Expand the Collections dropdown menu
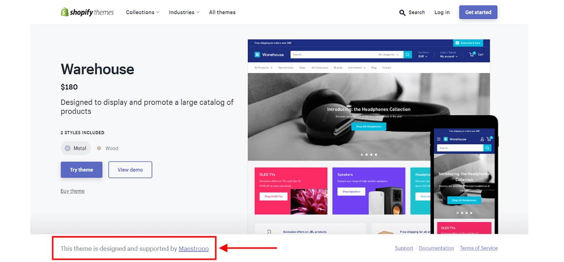This screenshot has height=262, width=564. [142, 12]
